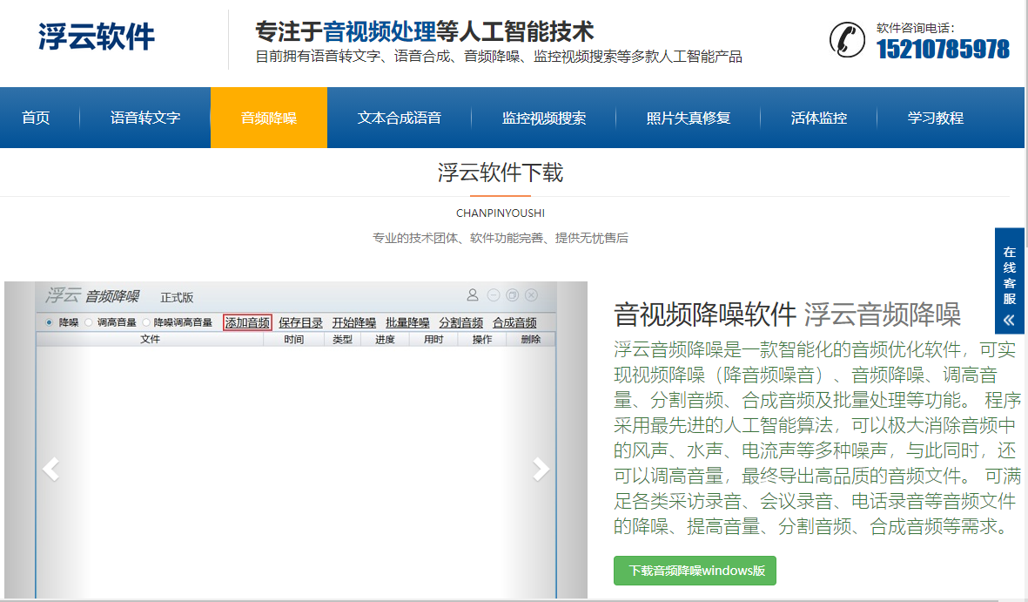Click the phone number 15210785978
This screenshot has height=602, width=1028.
(x=943, y=50)
